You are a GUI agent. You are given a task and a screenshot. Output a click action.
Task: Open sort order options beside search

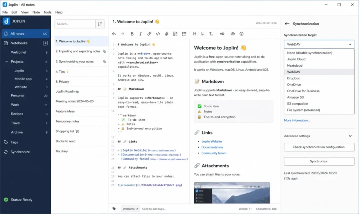pos(100,24)
